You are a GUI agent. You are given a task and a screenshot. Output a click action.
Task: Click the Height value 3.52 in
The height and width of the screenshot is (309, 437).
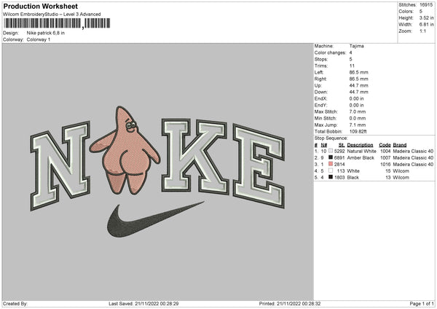click(426, 17)
